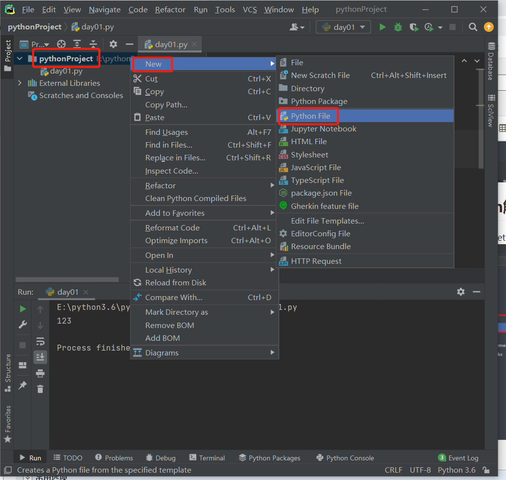
Task: Clear the console with the trash icon
Action: [x=40, y=389]
